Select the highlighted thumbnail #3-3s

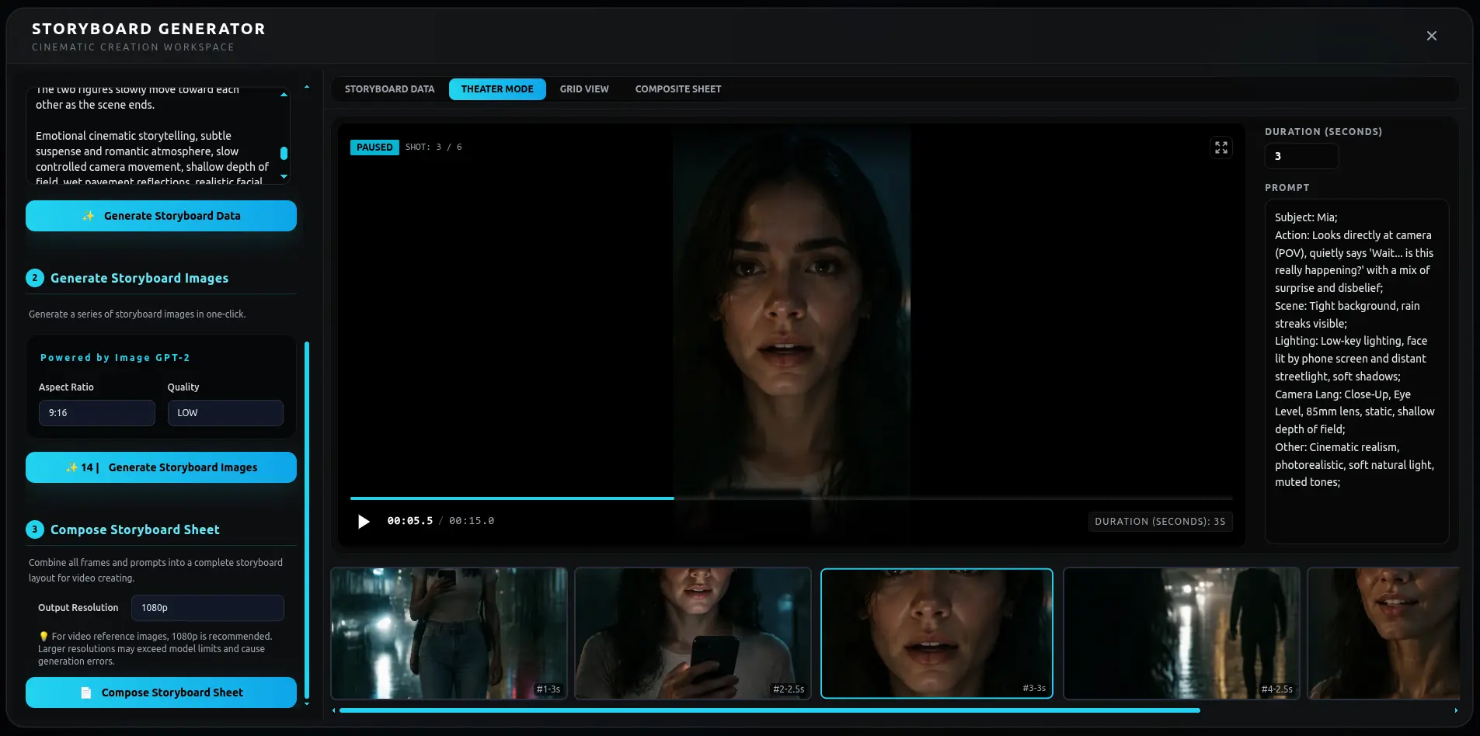pyautogui.click(x=937, y=634)
